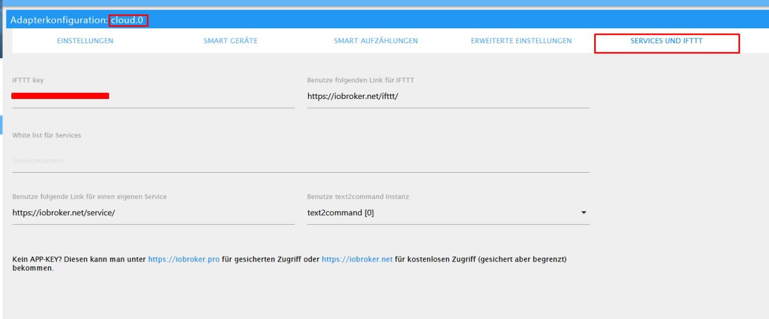Click the 'IFTTT key' label
The width and height of the screenshot is (769, 319).
(x=28, y=80)
